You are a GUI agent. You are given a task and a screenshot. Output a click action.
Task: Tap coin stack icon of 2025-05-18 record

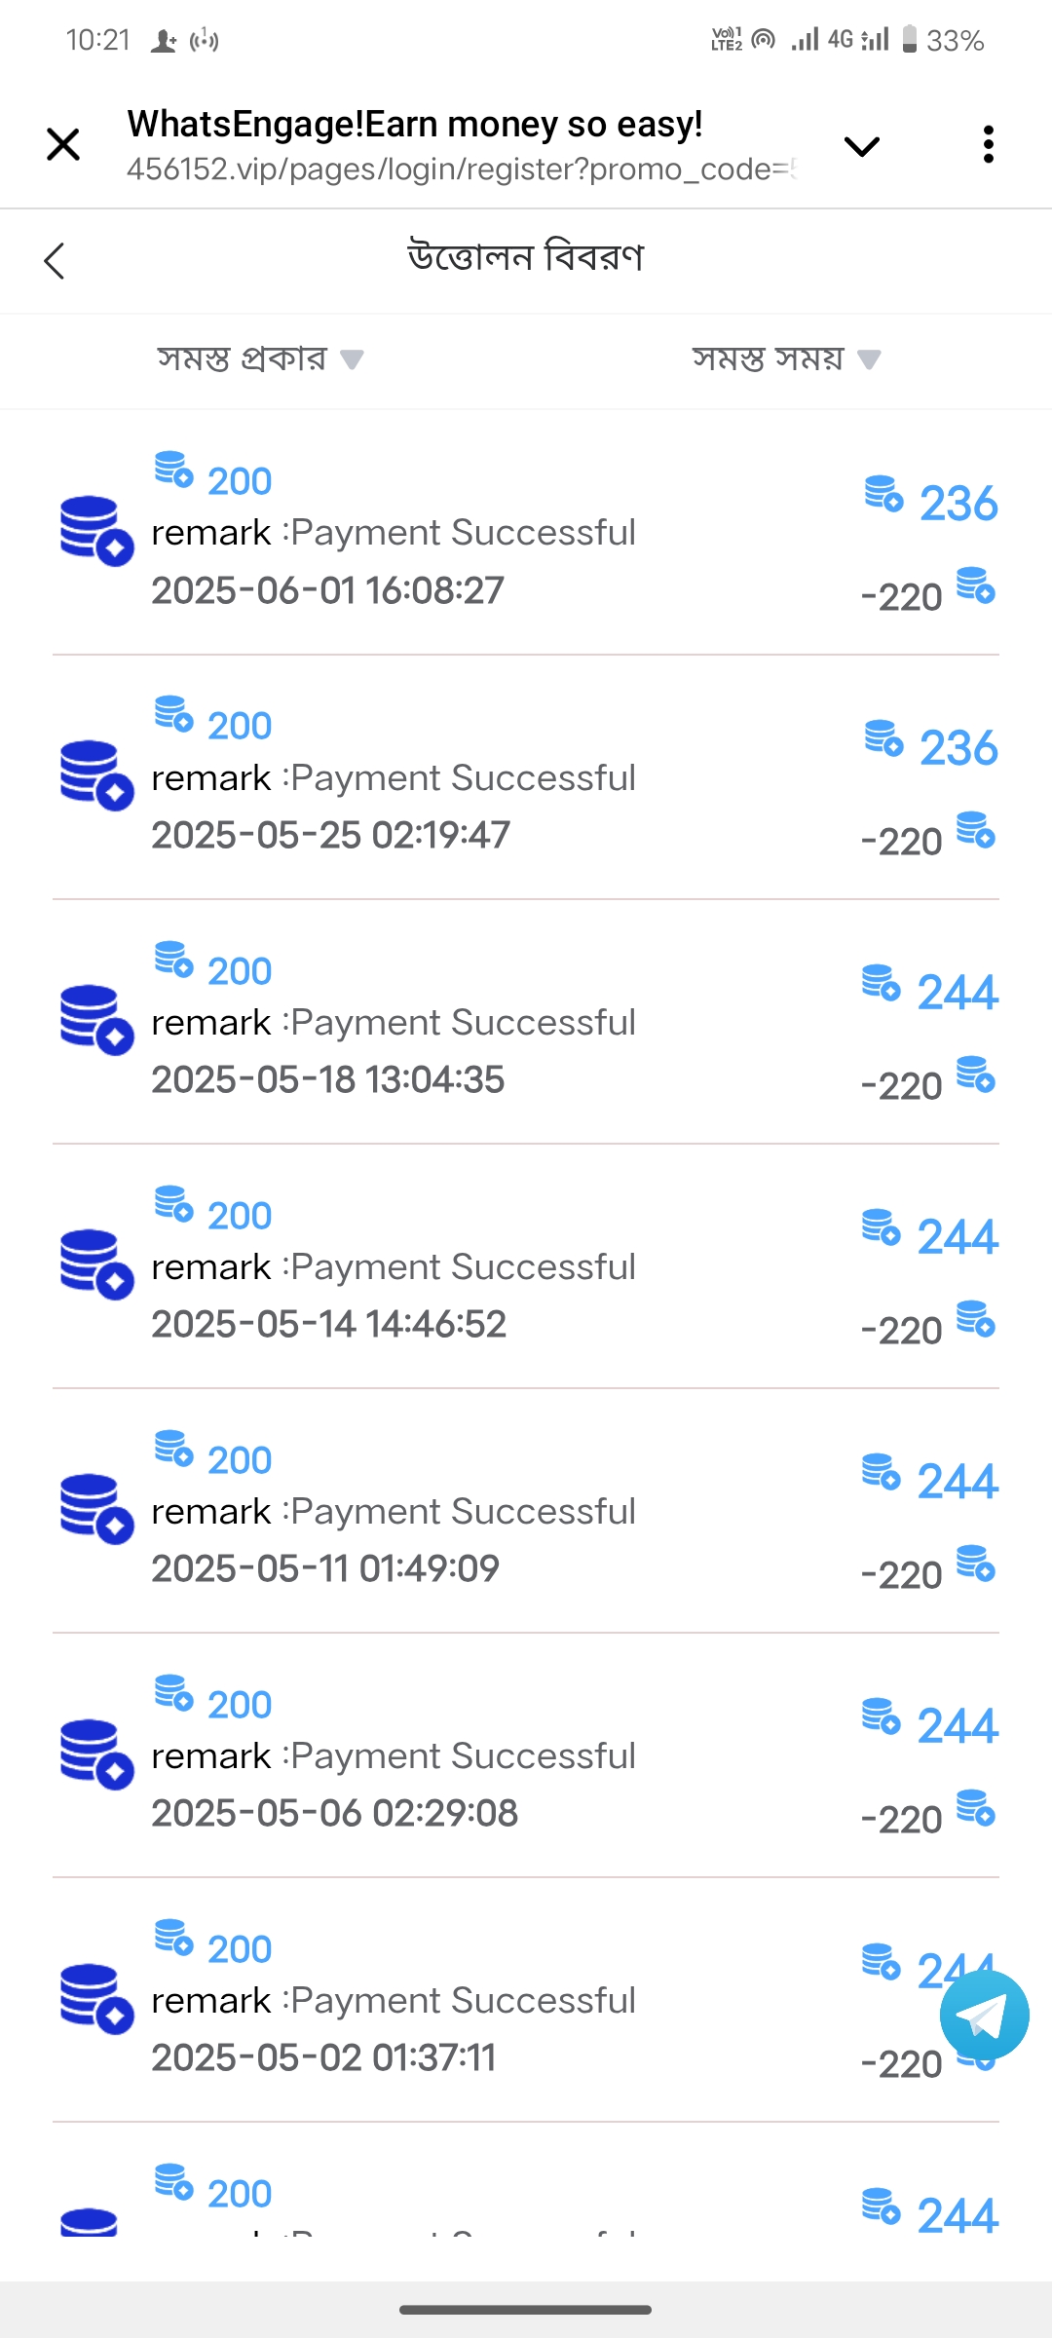click(x=95, y=1019)
